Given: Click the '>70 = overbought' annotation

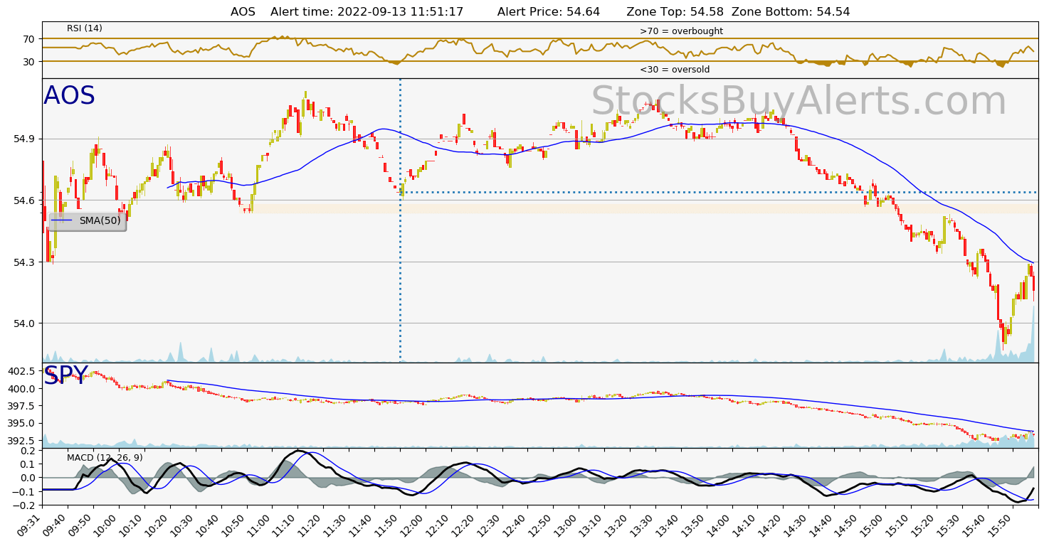Looking at the screenshot, I should (681, 31).
